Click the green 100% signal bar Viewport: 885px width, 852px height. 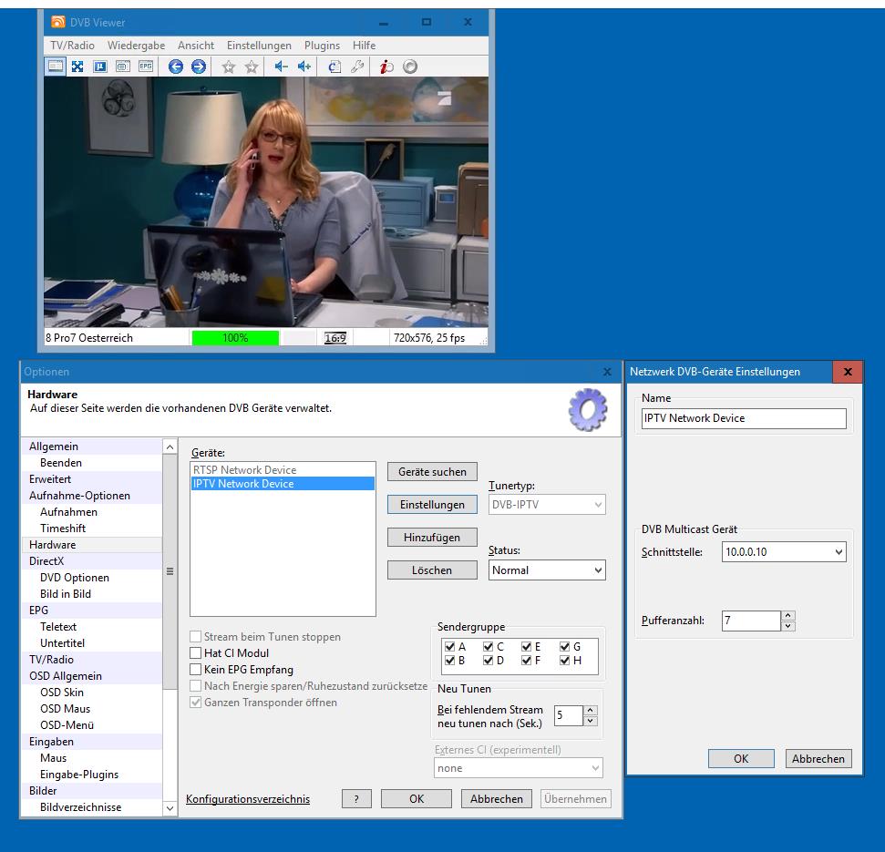click(x=235, y=338)
